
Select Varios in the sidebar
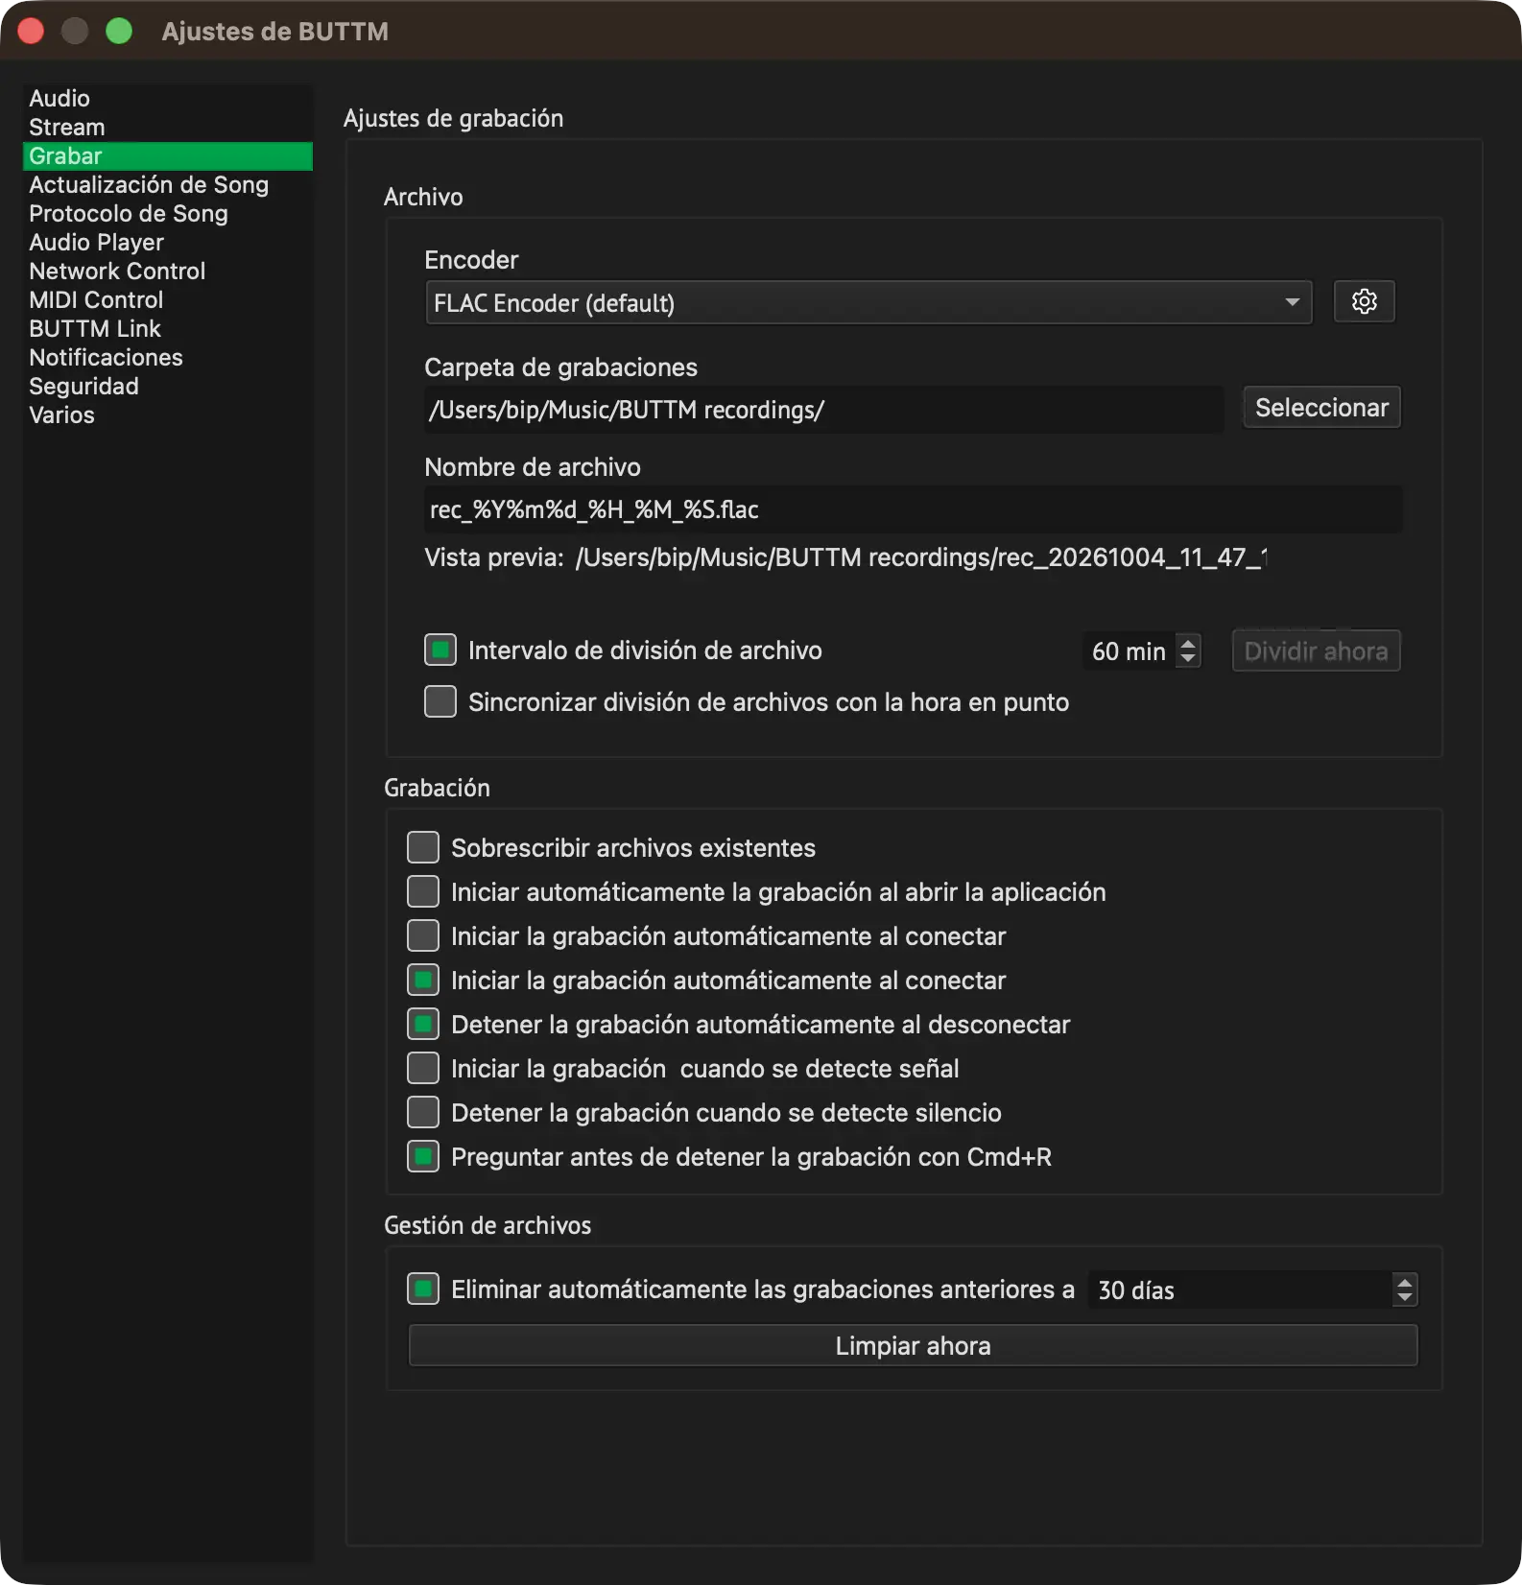click(167, 415)
